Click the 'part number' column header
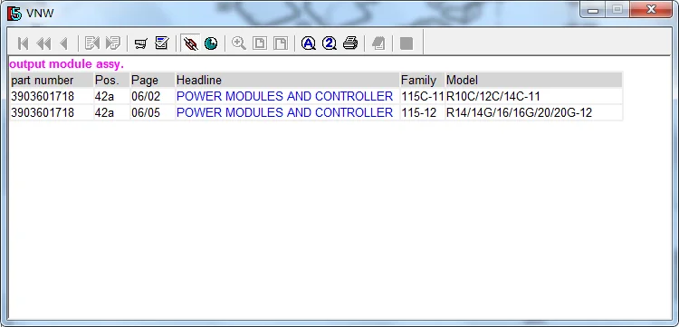This screenshot has height=327, width=679. click(52, 80)
